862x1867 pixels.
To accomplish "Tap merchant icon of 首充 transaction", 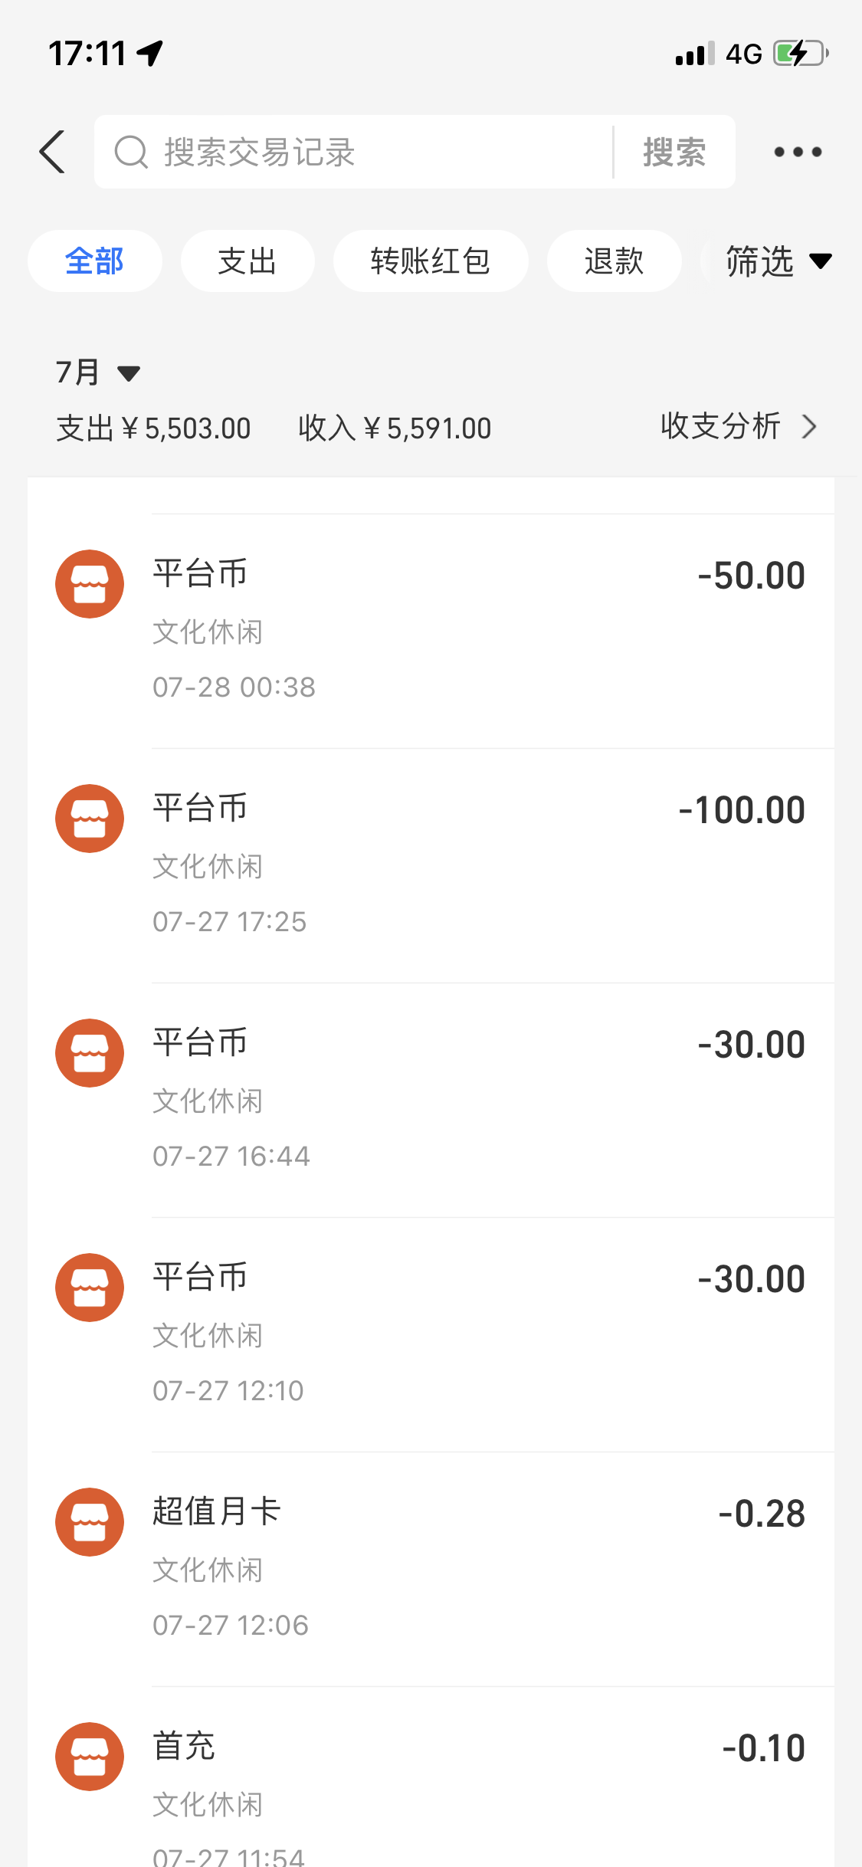I will (x=90, y=1757).
